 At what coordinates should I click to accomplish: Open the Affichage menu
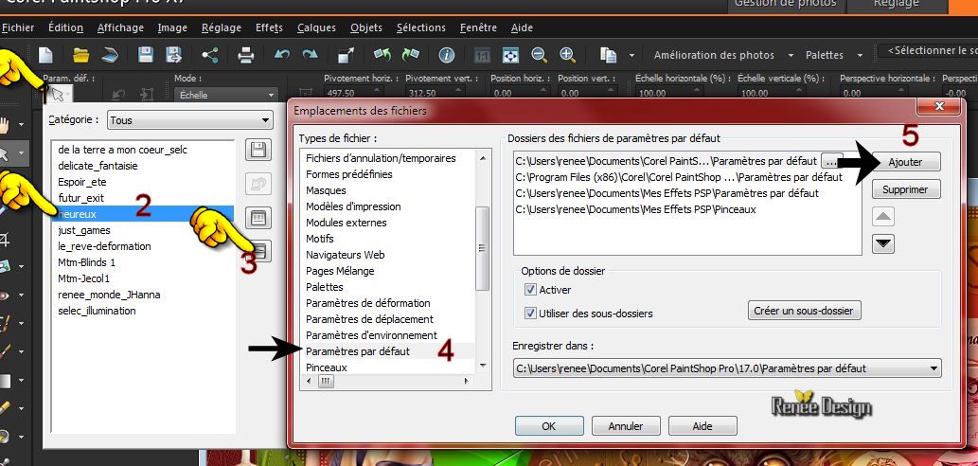pyautogui.click(x=120, y=27)
